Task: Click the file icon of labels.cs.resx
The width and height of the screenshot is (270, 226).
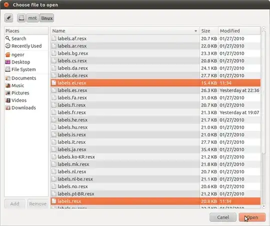Action: (54, 61)
